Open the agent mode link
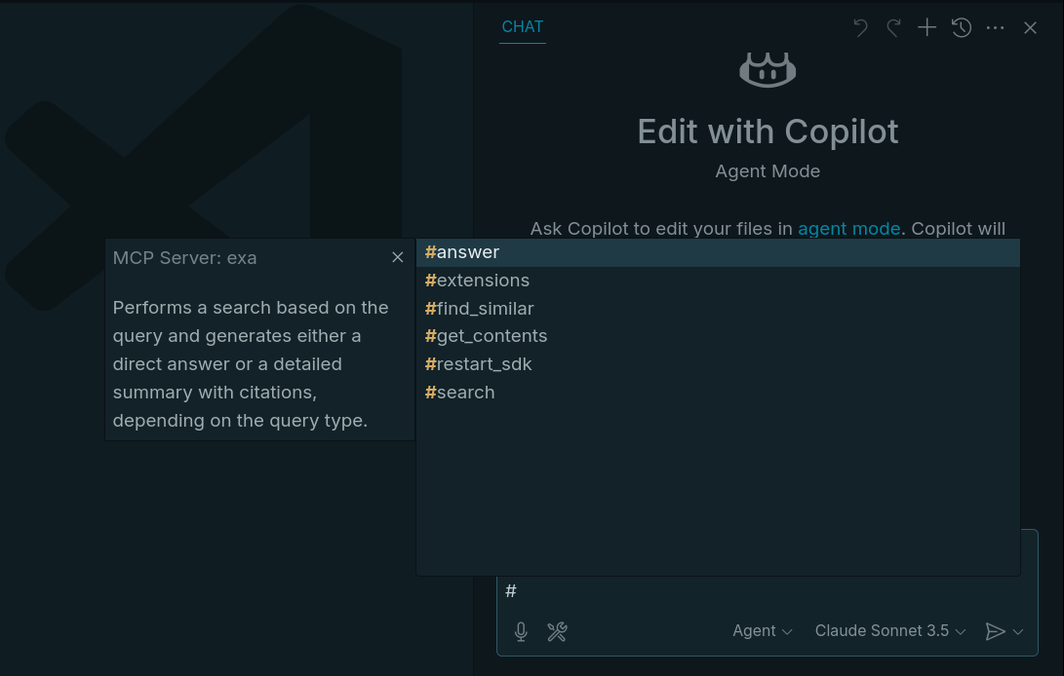Screen dimensions: 1064x676 click(x=848, y=228)
